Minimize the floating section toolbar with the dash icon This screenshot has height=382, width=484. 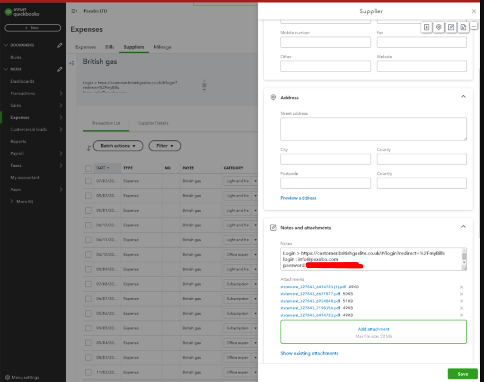pos(474,26)
